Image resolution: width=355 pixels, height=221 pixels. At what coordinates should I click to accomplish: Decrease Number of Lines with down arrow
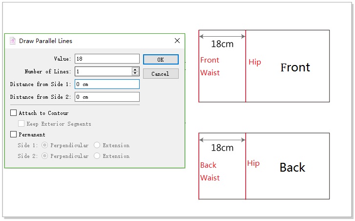click(135, 73)
